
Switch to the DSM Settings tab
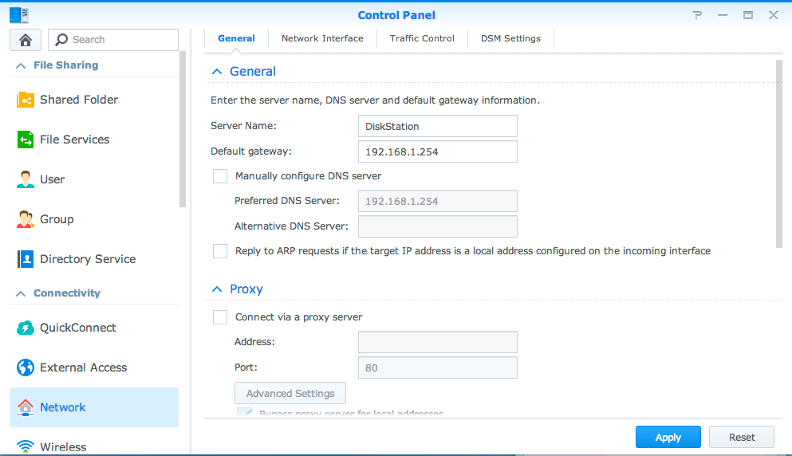[x=510, y=38]
